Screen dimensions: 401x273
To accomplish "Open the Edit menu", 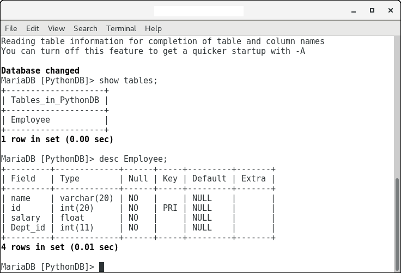I will click(x=33, y=28).
